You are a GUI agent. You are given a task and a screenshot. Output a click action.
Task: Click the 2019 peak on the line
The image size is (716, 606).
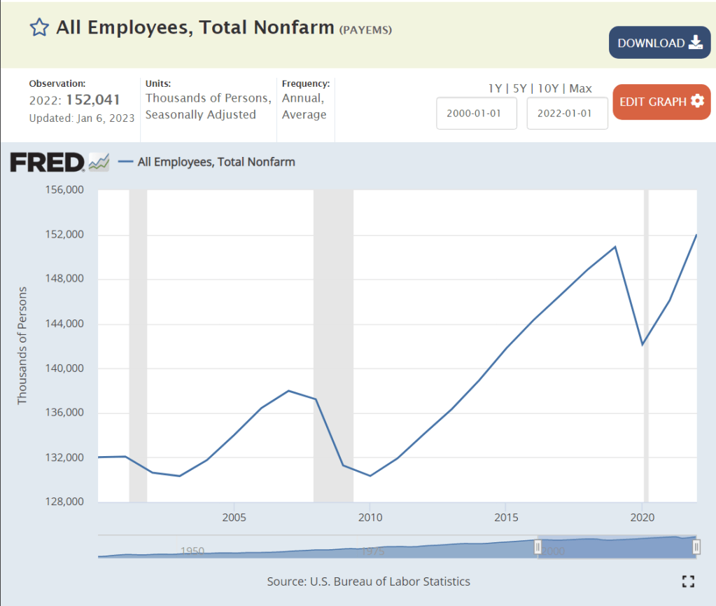pyautogui.click(x=615, y=247)
